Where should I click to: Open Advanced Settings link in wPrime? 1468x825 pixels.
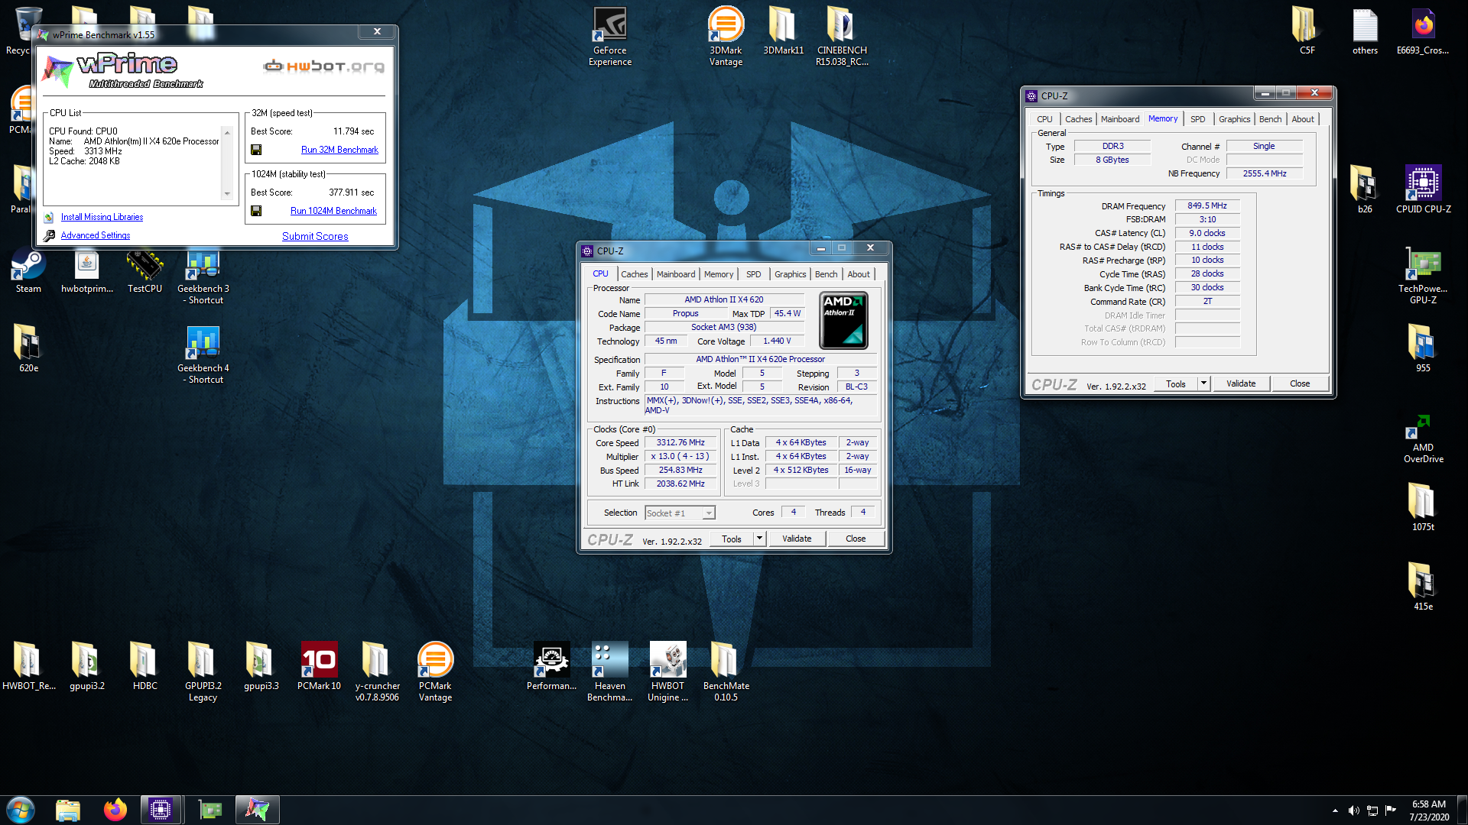click(96, 235)
